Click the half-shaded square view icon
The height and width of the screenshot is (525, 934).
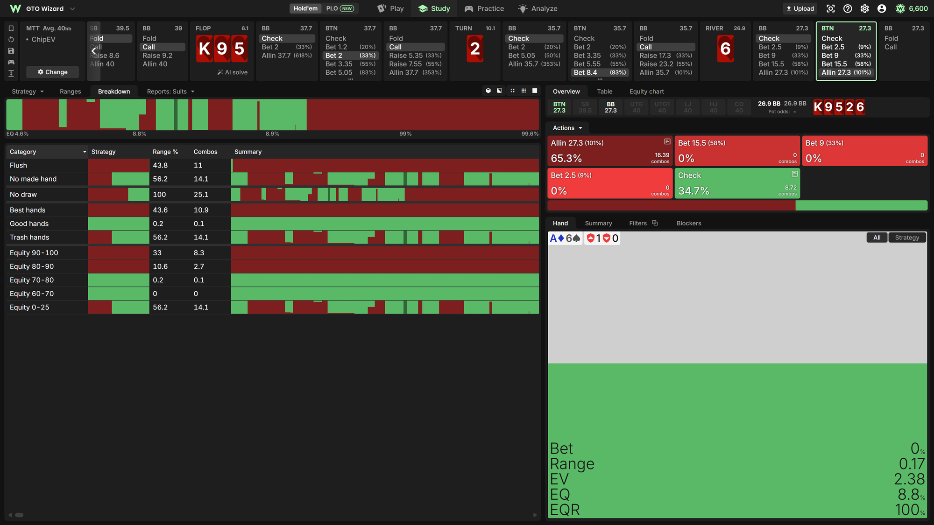499,91
